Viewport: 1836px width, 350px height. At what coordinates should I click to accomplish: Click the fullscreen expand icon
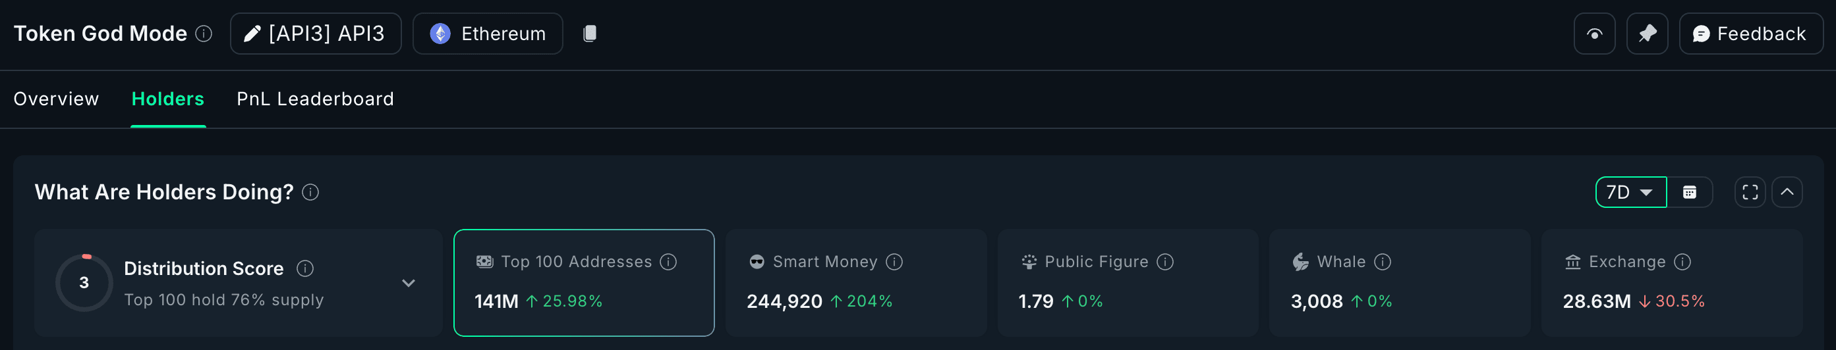point(1750,192)
